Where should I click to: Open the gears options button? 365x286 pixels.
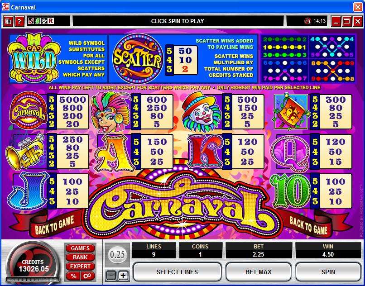tap(87, 276)
